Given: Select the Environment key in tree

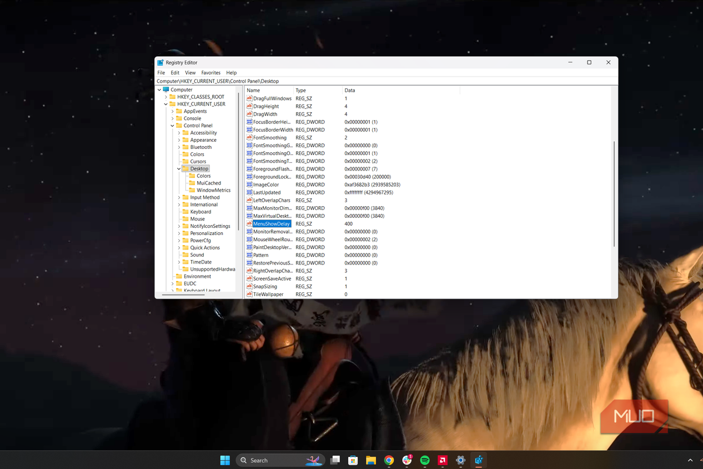Looking at the screenshot, I should (x=197, y=276).
